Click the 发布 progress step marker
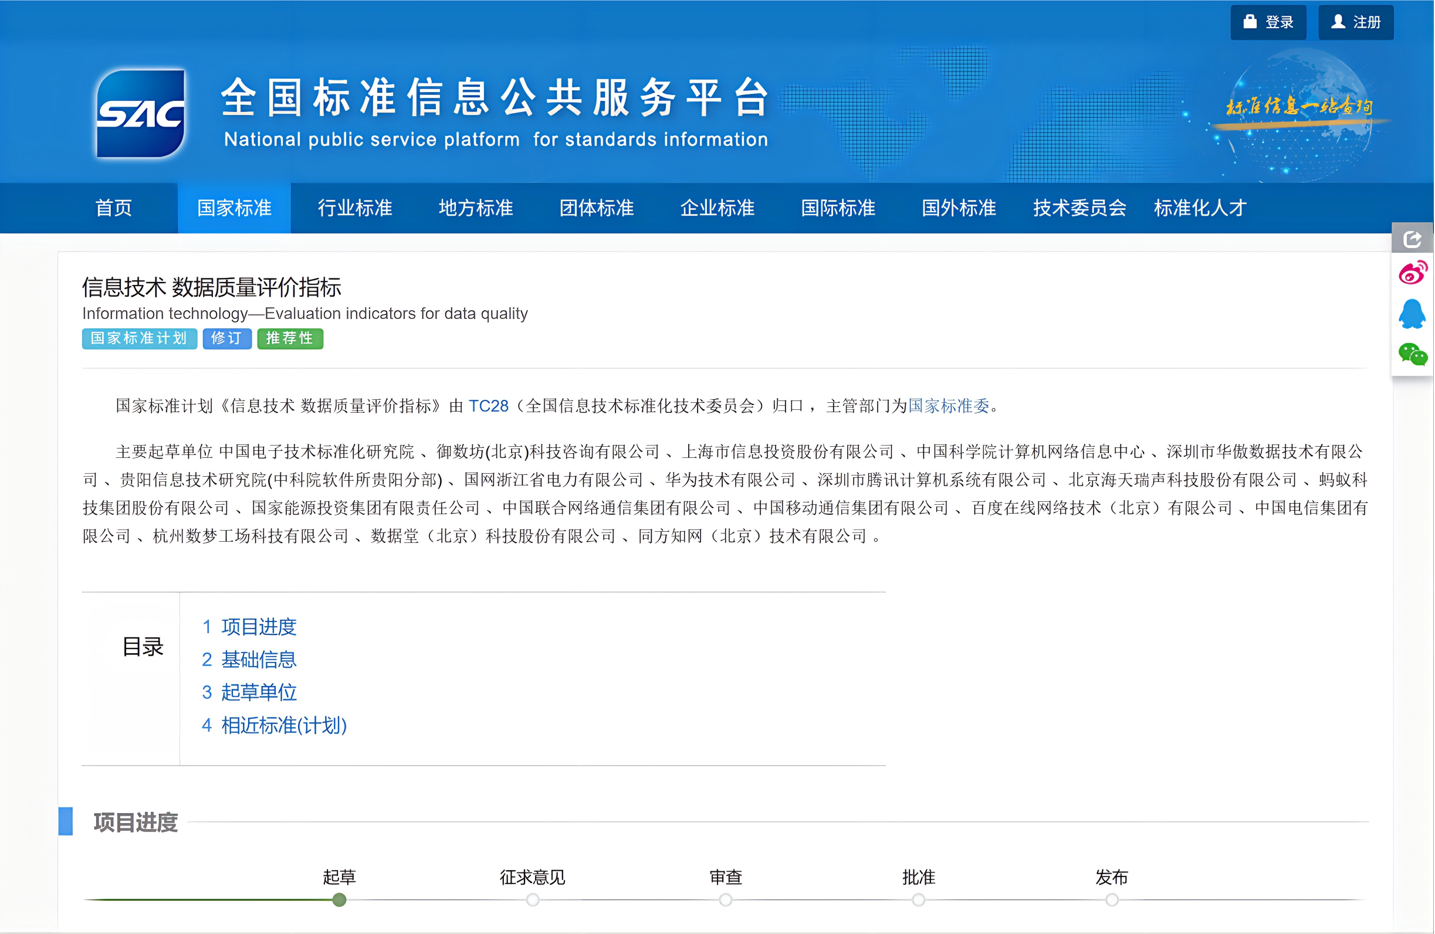 click(1112, 899)
